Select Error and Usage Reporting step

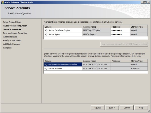[15, 33]
